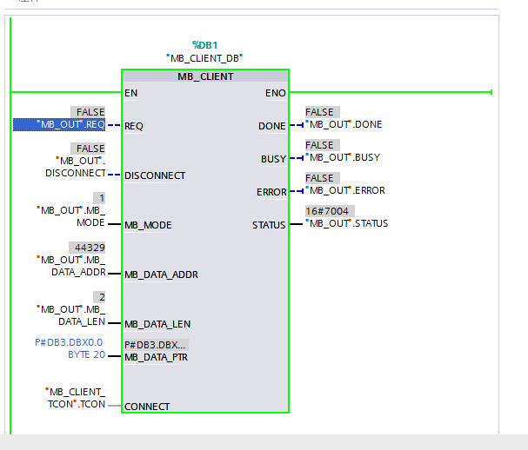The height and width of the screenshot is (450, 528).
Task: Click the MB_CLIENT block title
Action: click(x=205, y=76)
